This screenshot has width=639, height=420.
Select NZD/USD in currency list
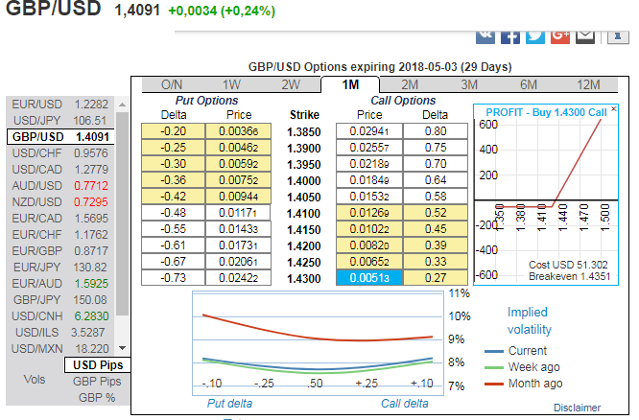[x=60, y=202]
